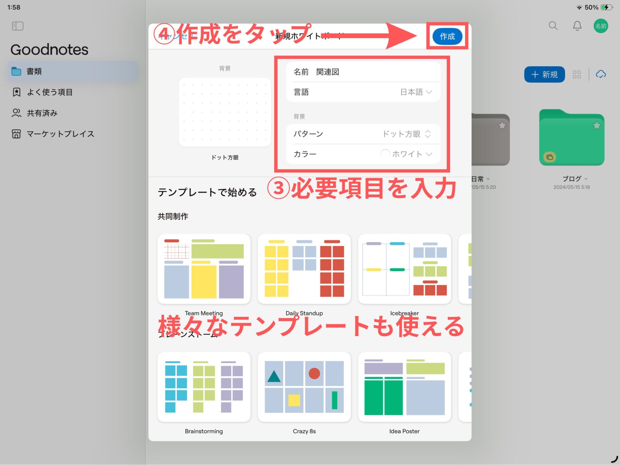The image size is (620, 465).
Task: Expand the ブログ folder name chevron
Action: pos(586,179)
